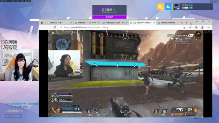Open the favorites list icon

coord(190,27)
